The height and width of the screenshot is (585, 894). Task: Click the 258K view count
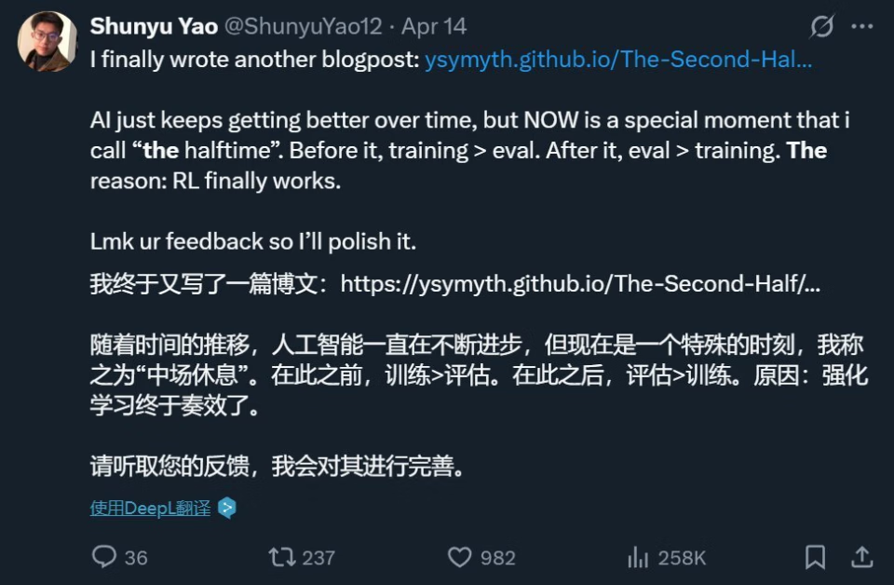point(682,558)
